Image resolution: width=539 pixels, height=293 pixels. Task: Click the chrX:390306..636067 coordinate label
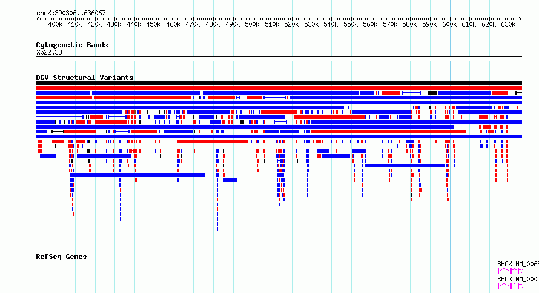[71, 13]
